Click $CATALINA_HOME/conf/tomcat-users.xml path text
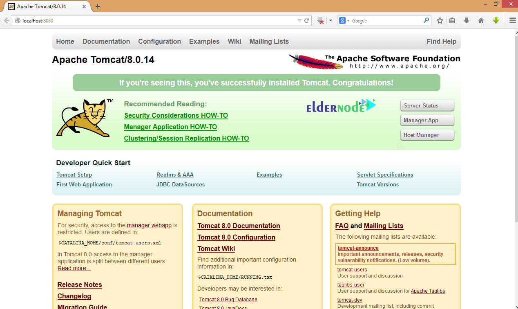Screen dimensions: 518x309 point(110,243)
